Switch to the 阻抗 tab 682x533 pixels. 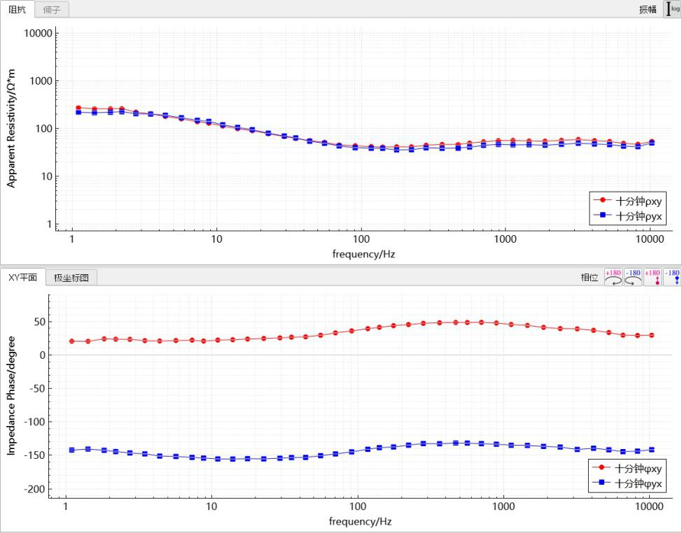[x=18, y=9]
